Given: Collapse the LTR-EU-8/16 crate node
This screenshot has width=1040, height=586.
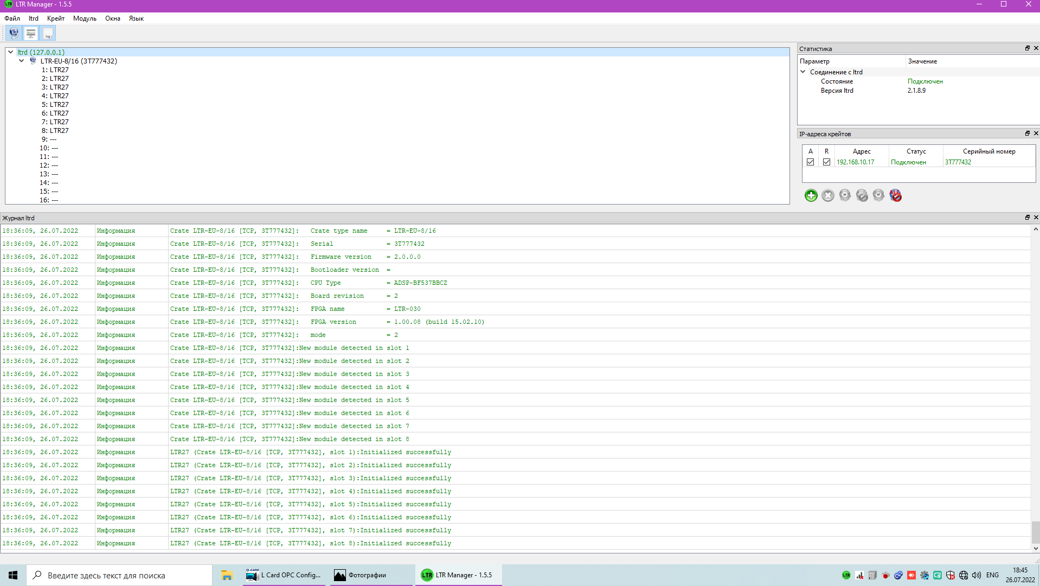Looking at the screenshot, I should pos(21,61).
